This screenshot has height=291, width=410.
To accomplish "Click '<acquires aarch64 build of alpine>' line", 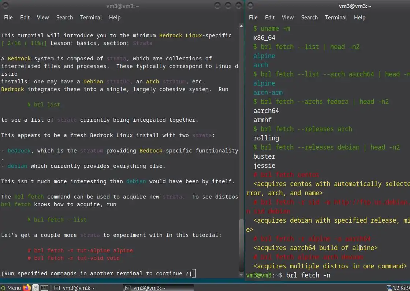I will pyautogui.click(x=316, y=247).
